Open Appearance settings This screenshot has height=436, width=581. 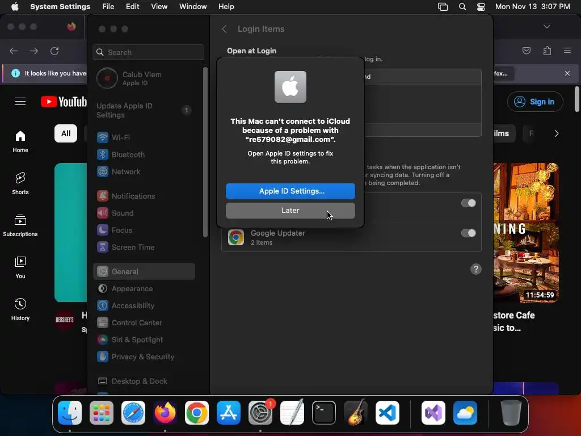[144, 288]
